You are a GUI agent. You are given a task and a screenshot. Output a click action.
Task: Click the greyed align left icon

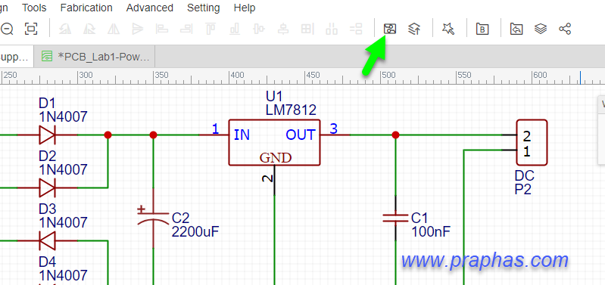tap(161, 29)
